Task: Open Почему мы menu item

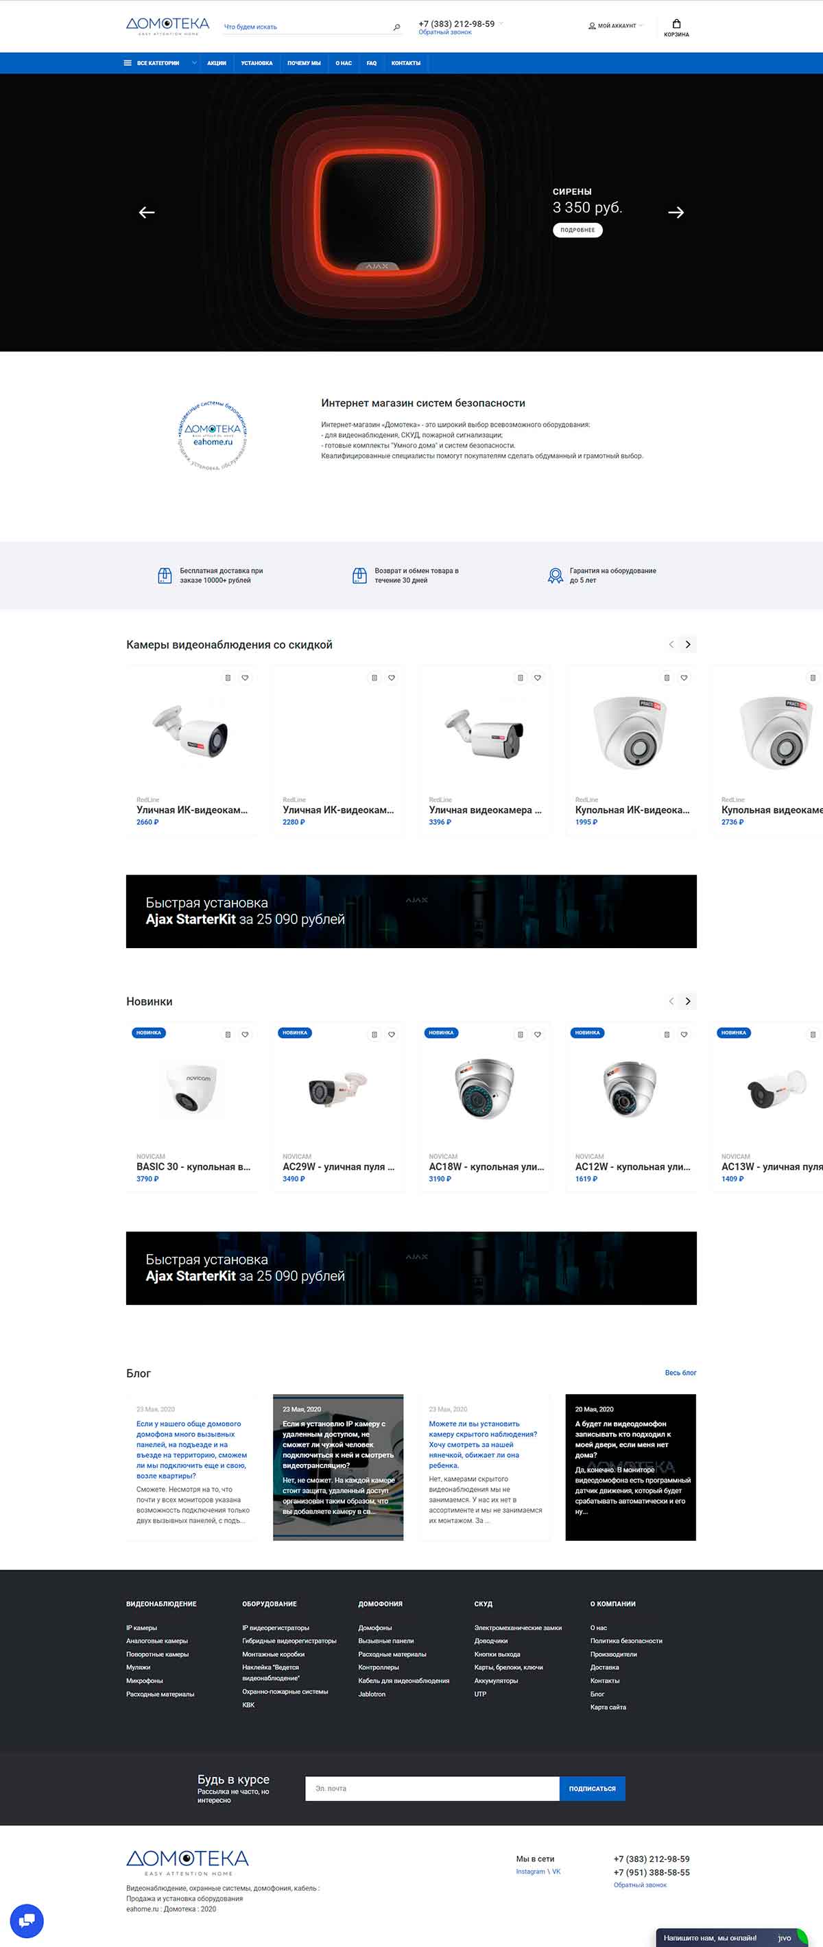Action: coord(304,64)
